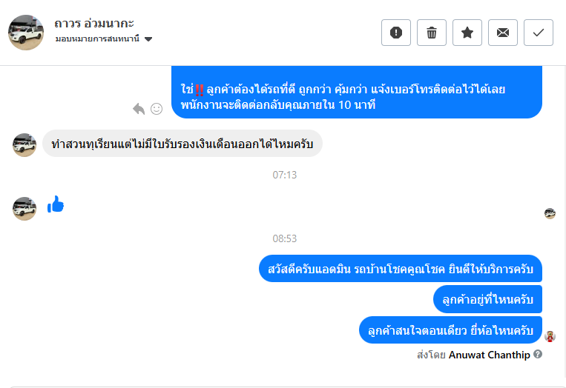The height and width of the screenshot is (388, 566).
Task: Click the reply arrow beside top message
Action: coord(139,109)
